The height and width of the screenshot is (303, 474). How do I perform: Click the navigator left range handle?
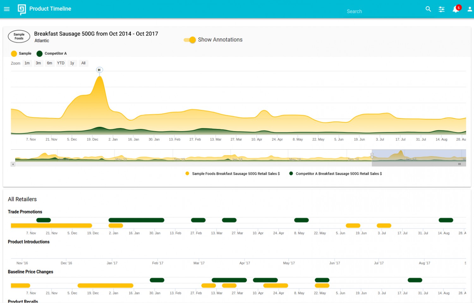click(x=372, y=155)
